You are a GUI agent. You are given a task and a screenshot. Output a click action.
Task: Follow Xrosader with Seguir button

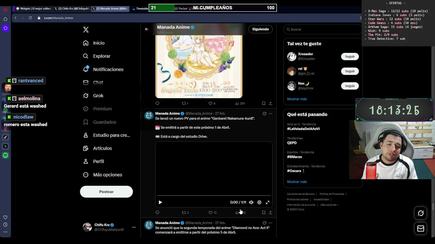pyautogui.click(x=350, y=57)
